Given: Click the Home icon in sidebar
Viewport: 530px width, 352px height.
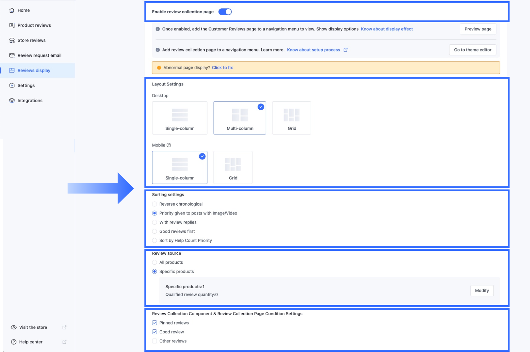Looking at the screenshot, I should pyautogui.click(x=12, y=10).
